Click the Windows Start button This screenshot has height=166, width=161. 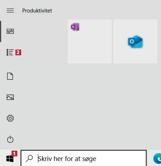[10, 159]
